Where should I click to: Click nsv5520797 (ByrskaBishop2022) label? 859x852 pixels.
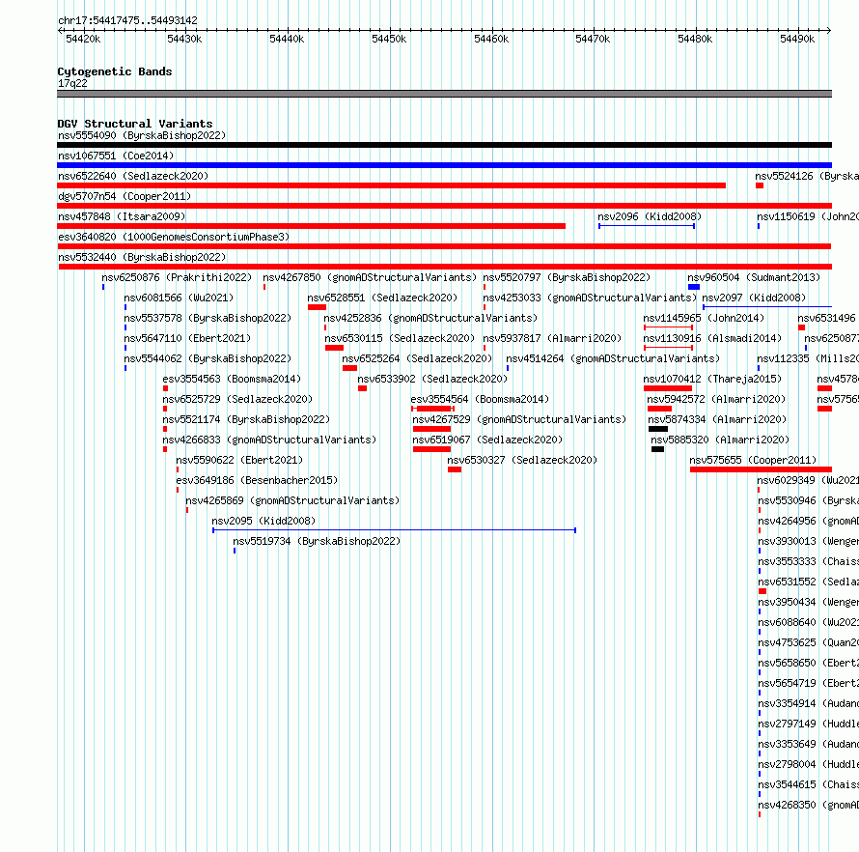click(x=567, y=277)
